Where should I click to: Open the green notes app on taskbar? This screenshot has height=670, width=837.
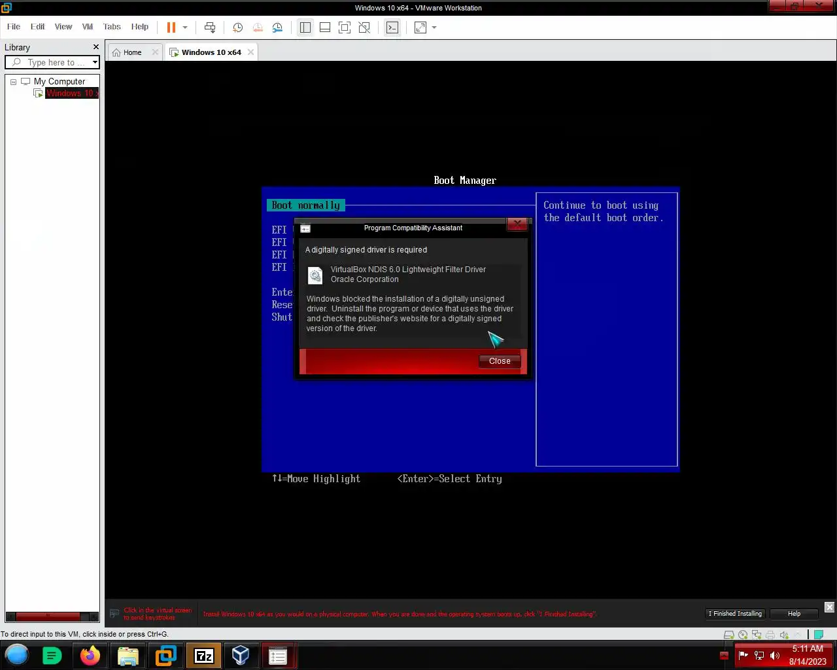[x=52, y=655]
